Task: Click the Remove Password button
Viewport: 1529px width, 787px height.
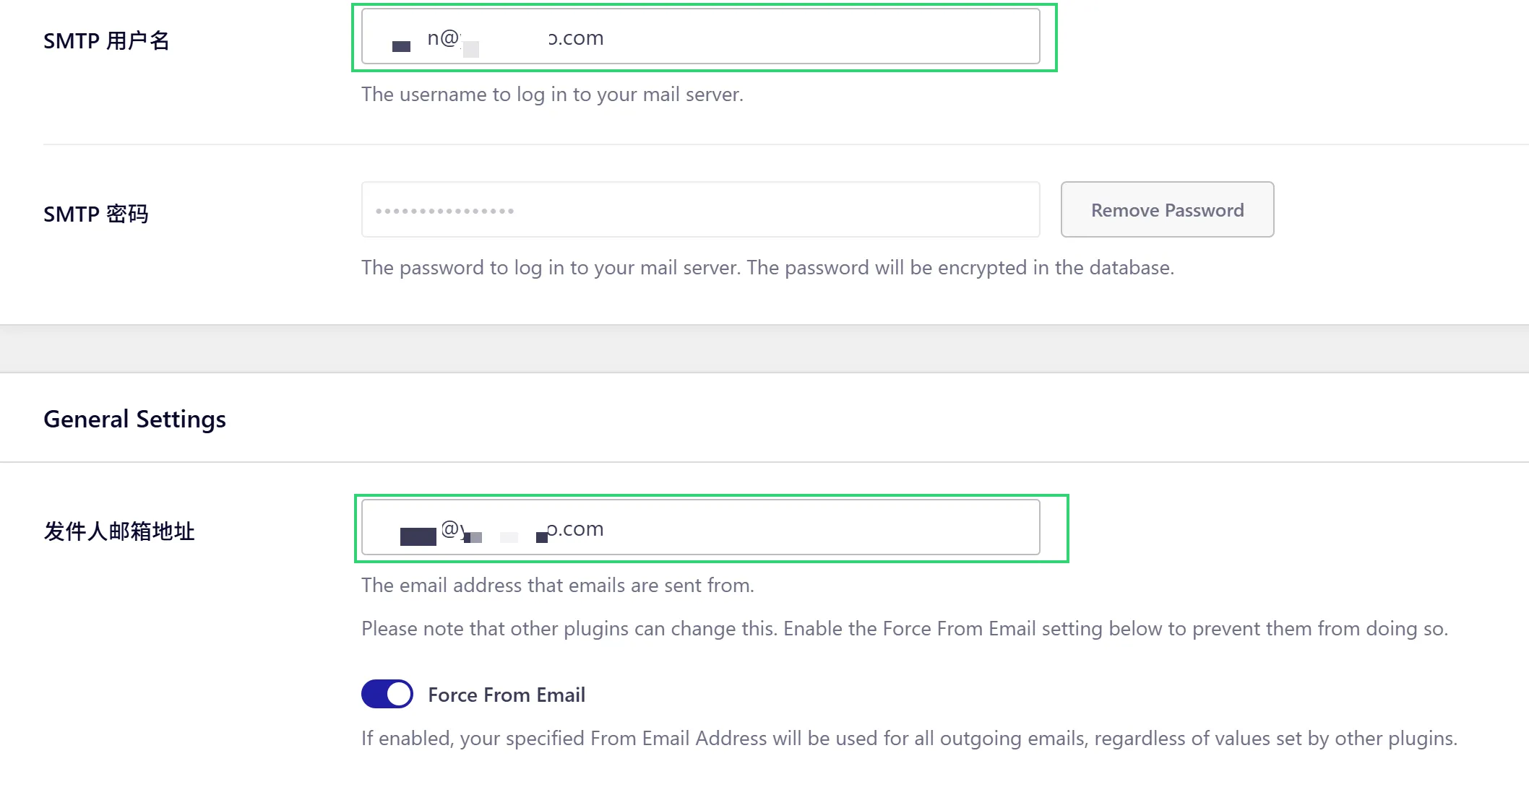Action: coord(1167,210)
